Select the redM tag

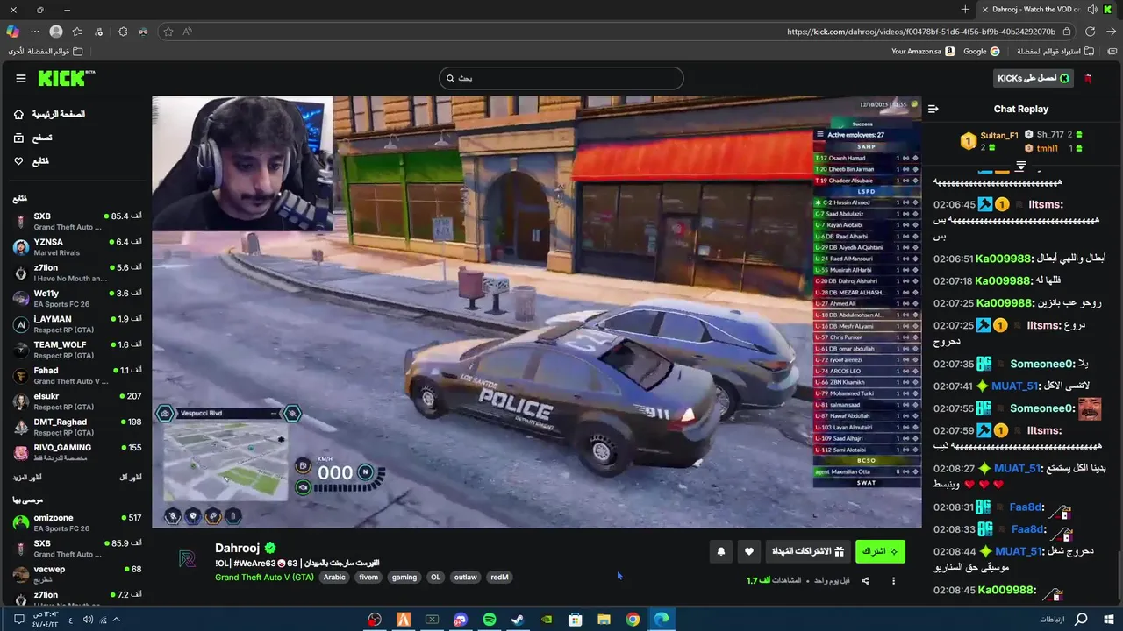pos(499,578)
